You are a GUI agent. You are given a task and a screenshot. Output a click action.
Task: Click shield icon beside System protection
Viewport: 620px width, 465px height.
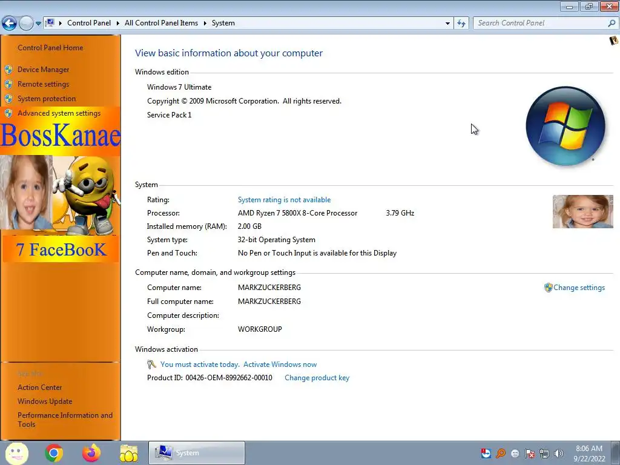[8, 99]
